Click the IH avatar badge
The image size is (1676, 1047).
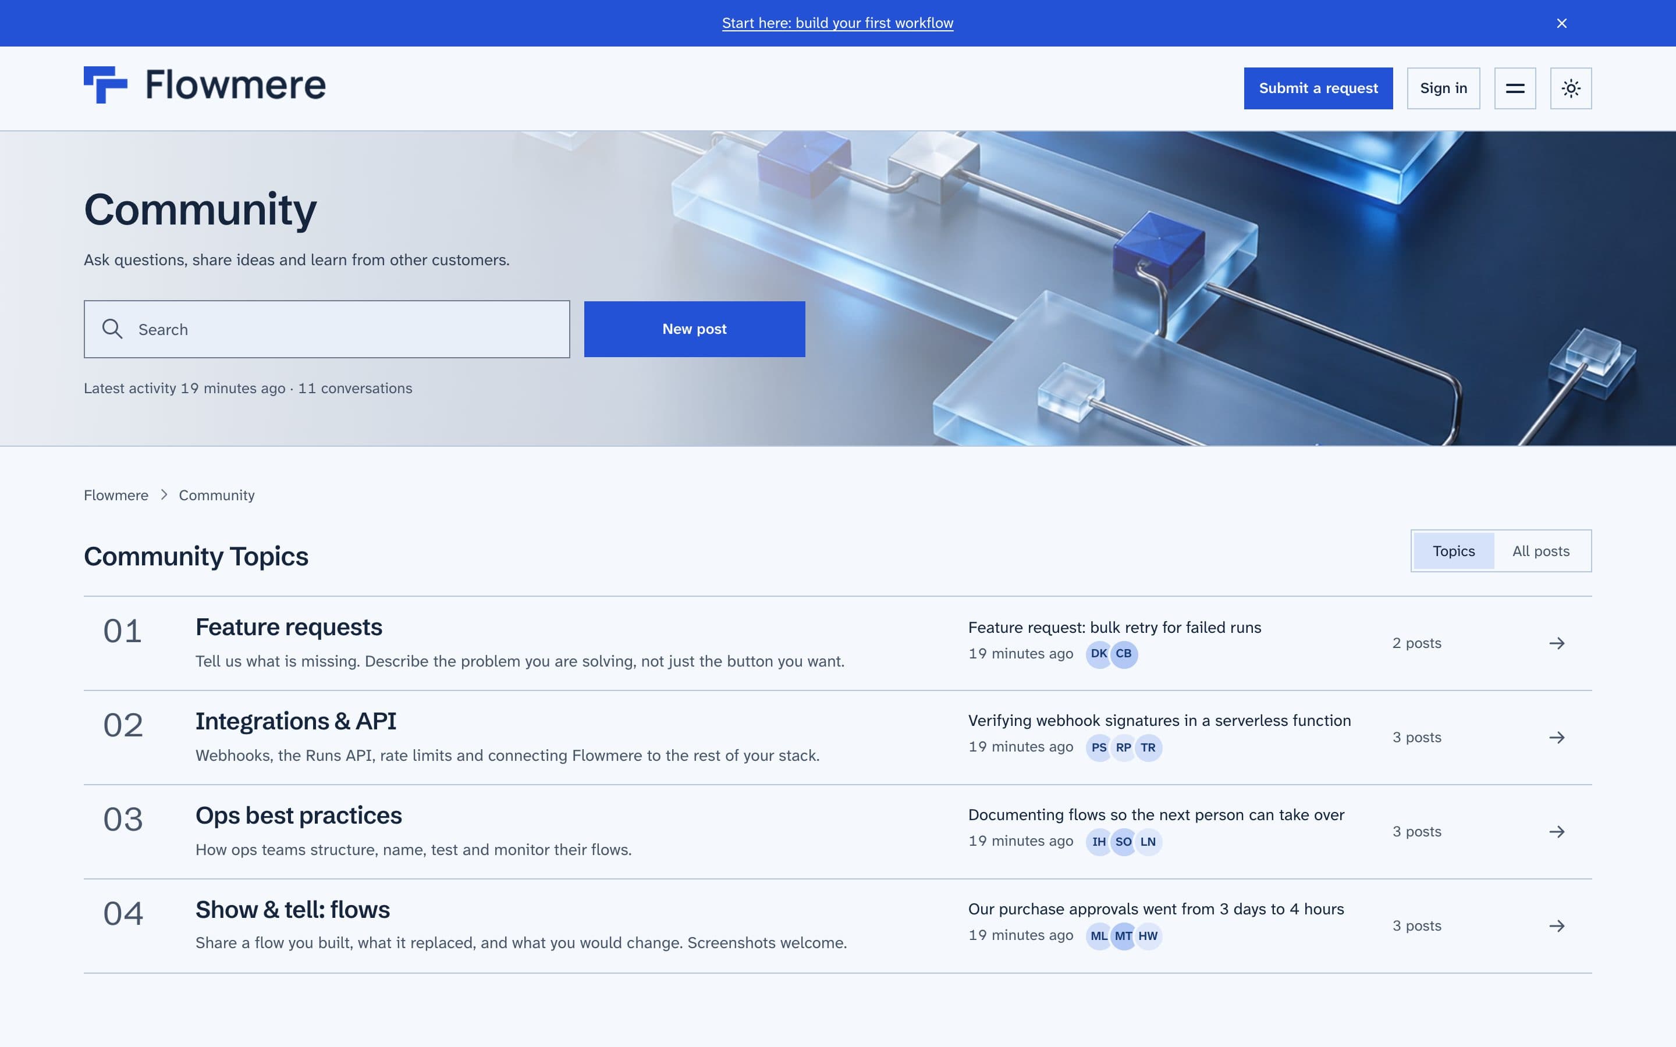coord(1098,842)
